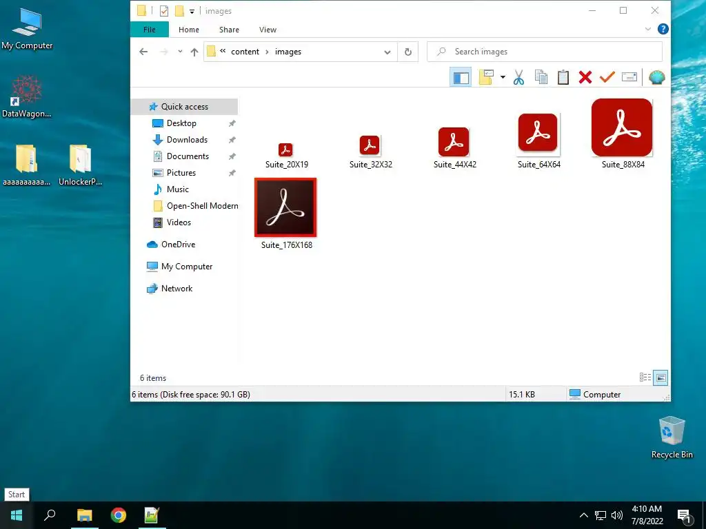Click the email envelope toolbar icon
The width and height of the screenshot is (706, 529).
point(629,77)
